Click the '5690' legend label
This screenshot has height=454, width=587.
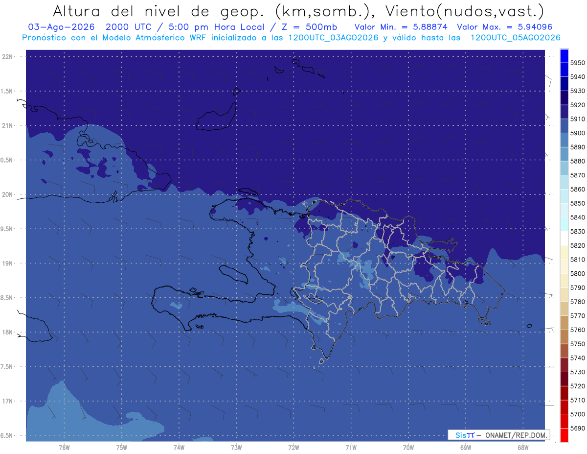click(x=577, y=428)
